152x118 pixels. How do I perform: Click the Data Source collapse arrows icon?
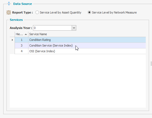9,4
